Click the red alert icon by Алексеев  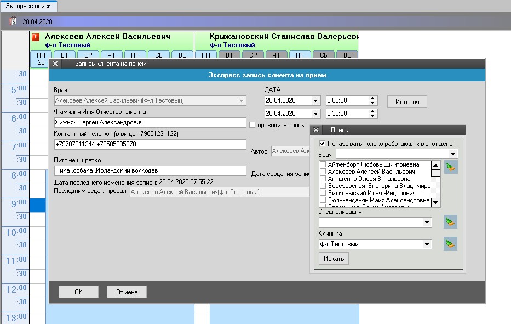coord(36,37)
